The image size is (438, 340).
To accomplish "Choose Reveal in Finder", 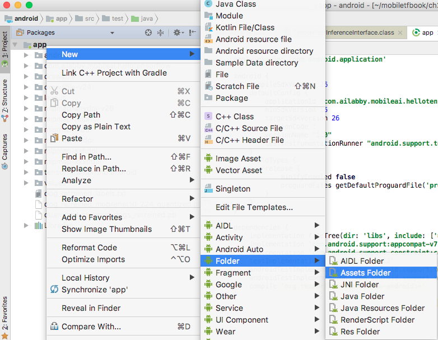I will [123, 308].
